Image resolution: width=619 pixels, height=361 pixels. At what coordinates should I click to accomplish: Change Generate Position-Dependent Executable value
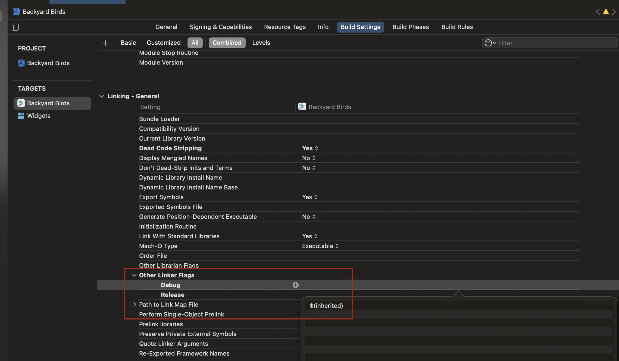coord(309,217)
